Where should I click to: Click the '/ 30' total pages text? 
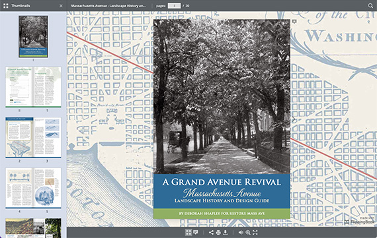point(186,6)
